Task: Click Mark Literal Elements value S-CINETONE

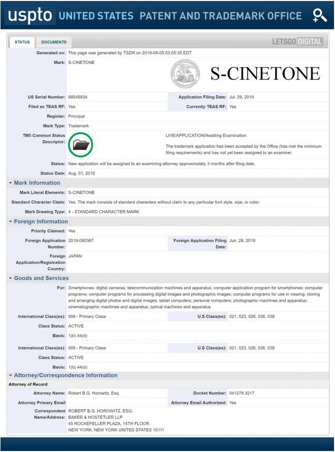Action: [81, 192]
